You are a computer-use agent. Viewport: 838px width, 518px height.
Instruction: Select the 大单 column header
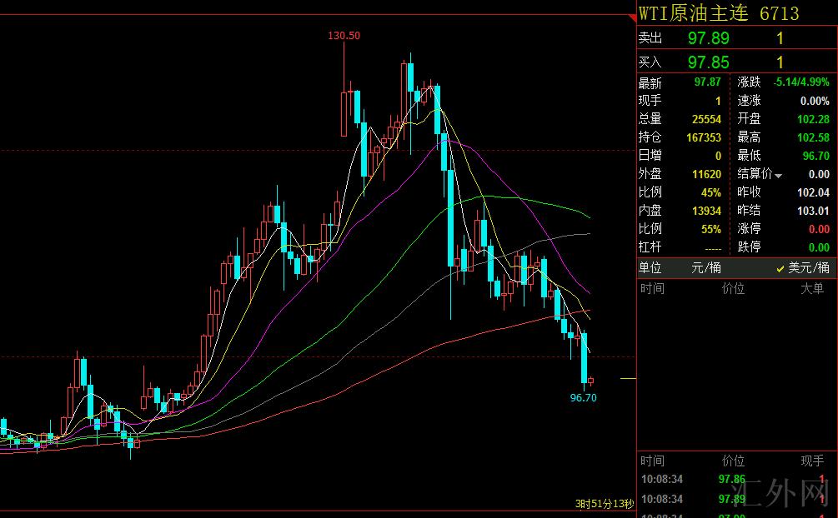point(811,288)
